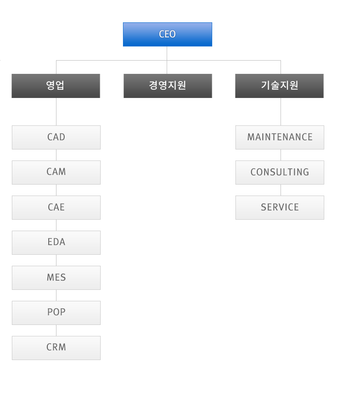Screen dimensions: 337x407
Task: Click the connector line between CAD and CAM
Action: click(56, 155)
